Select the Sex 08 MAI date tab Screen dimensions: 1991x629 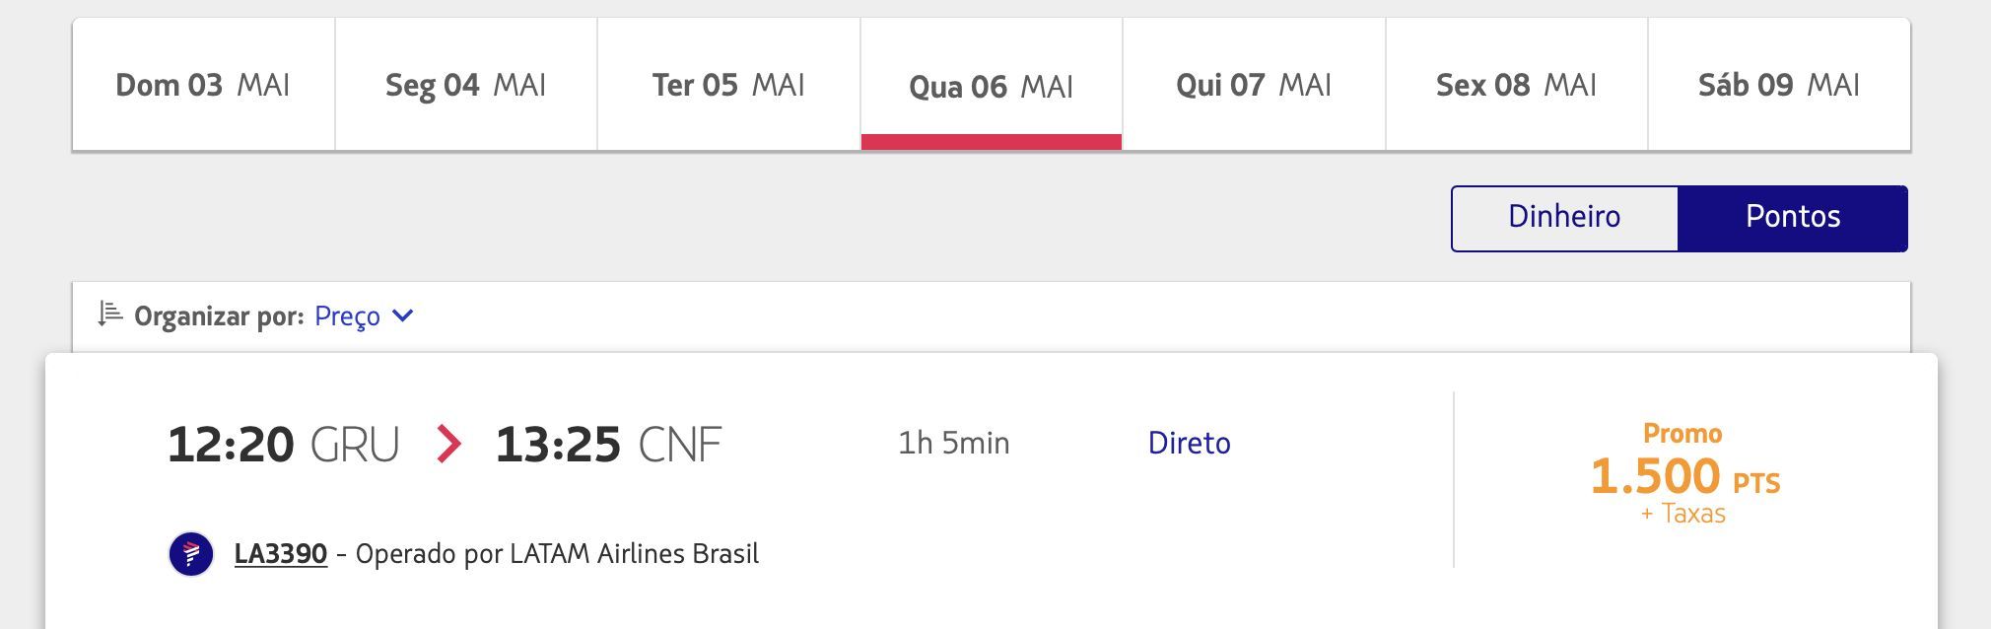click(x=1517, y=85)
